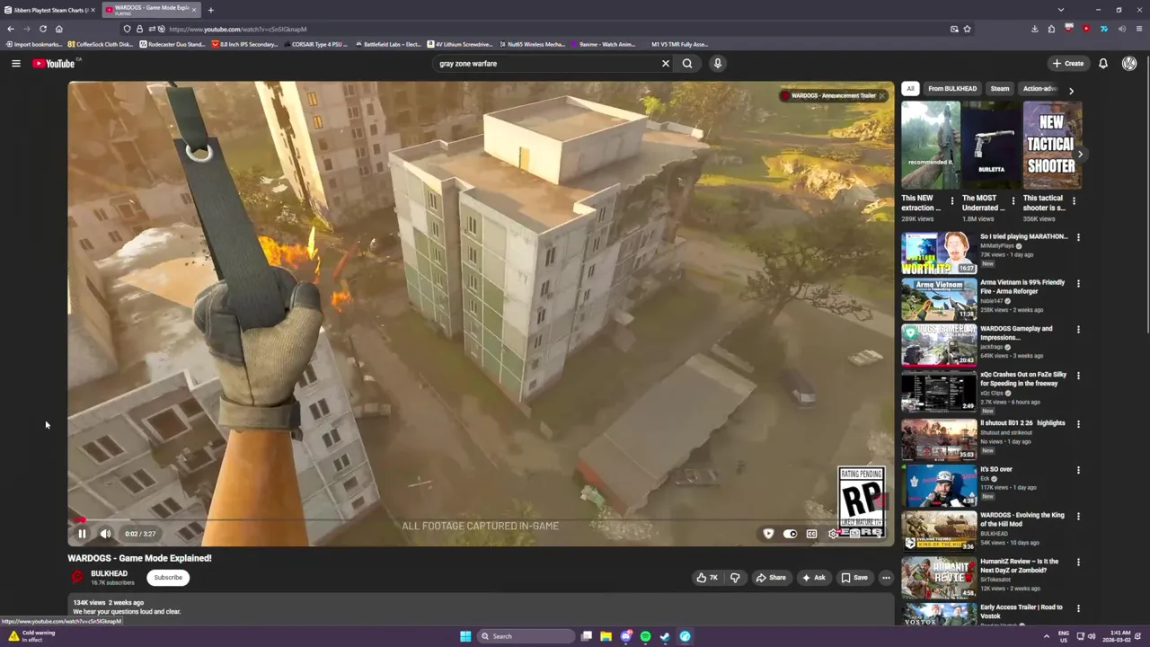This screenshot has width=1150, height=647.
Task: Open Battlefield Labs bookmark
Action: click(x=388, y=44)
